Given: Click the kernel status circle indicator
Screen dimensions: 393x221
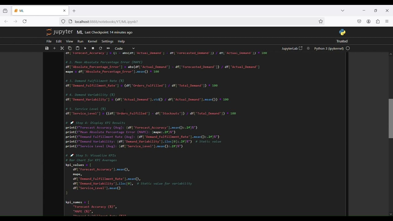Looking at the screenshot, I should click(348, 48).
